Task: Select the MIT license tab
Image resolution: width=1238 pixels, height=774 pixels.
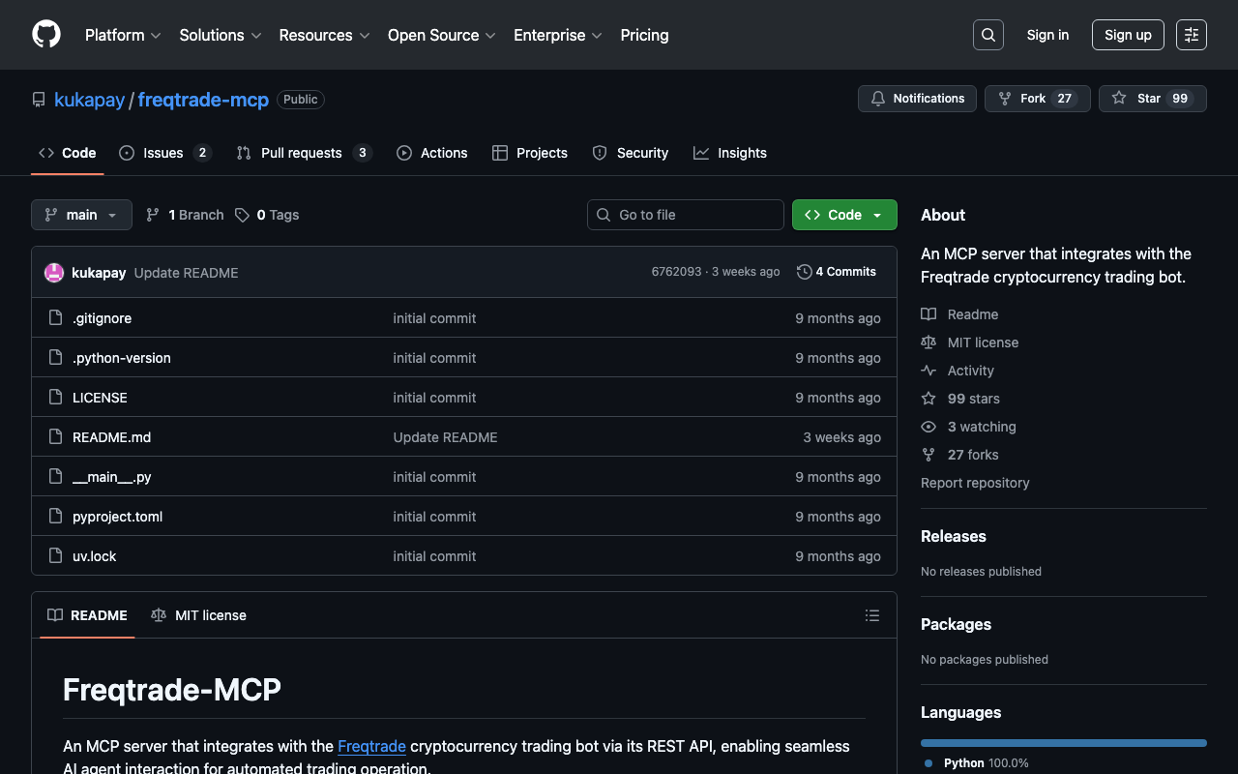Action: [199, 615]
